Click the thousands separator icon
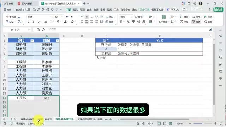 pyautogui.click(x=133, y=22)
